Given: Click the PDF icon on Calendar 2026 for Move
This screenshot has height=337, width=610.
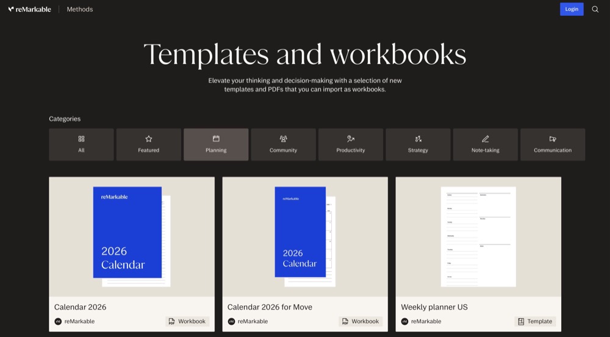Looking at the screenshot, I should 345,322.
